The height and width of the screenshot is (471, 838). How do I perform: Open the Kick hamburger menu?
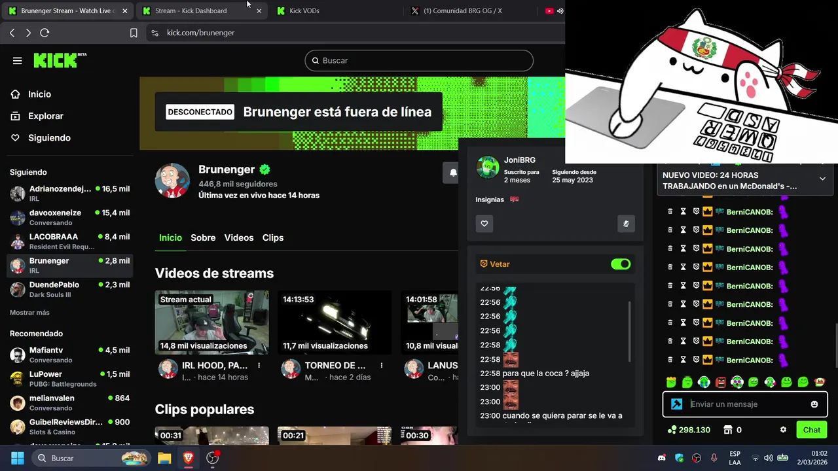click(18, 61)
